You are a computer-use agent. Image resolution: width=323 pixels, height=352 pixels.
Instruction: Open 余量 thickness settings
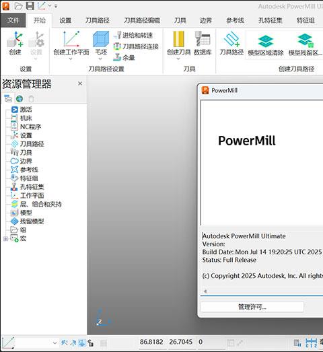[x=124, y=57]
